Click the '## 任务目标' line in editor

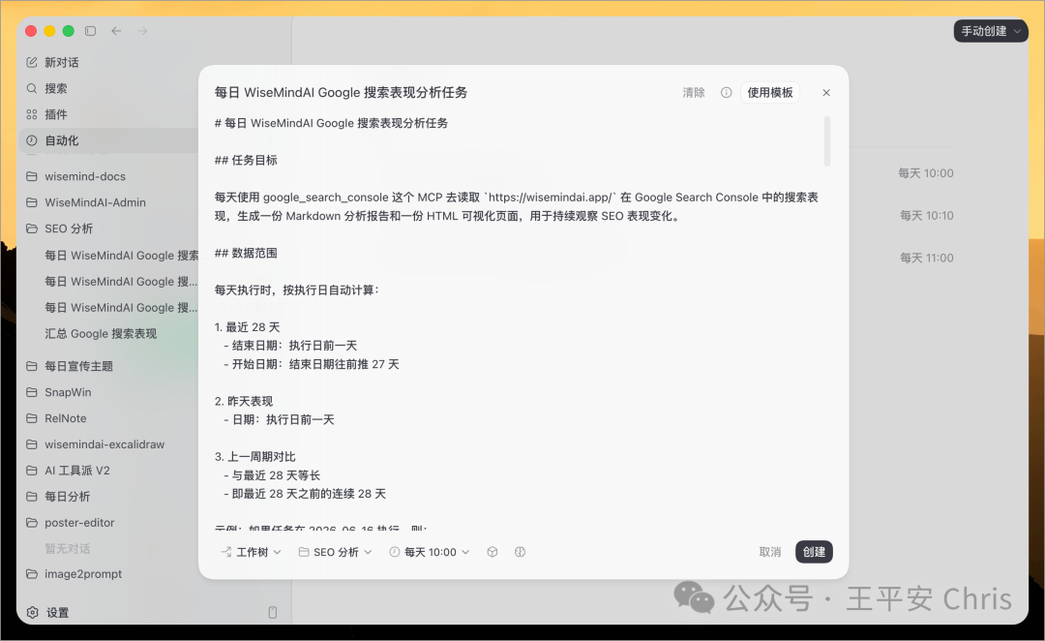pyautogui.click(x=246, y=160)
